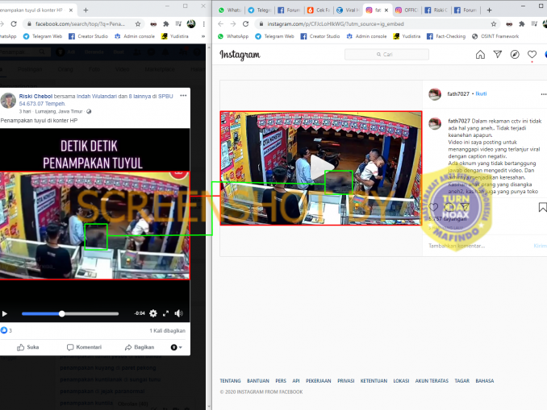Screen dimensions: 547x410
Task: Close the Penampakan tuyul Facebook tab
Action: coord(71,10)
